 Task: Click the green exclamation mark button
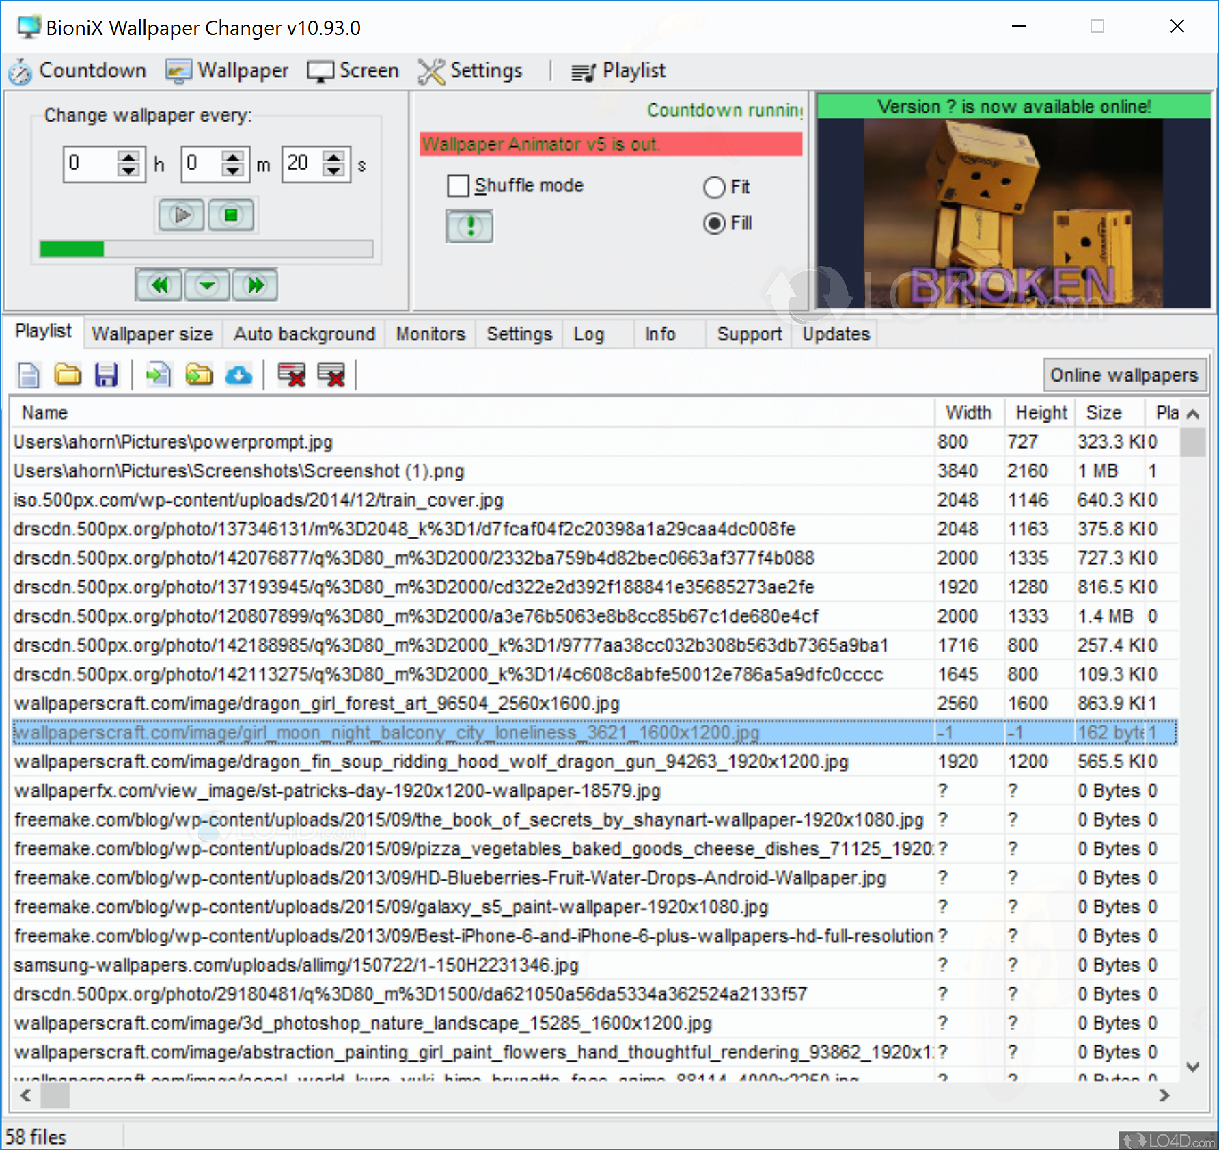tap(469, 226)
